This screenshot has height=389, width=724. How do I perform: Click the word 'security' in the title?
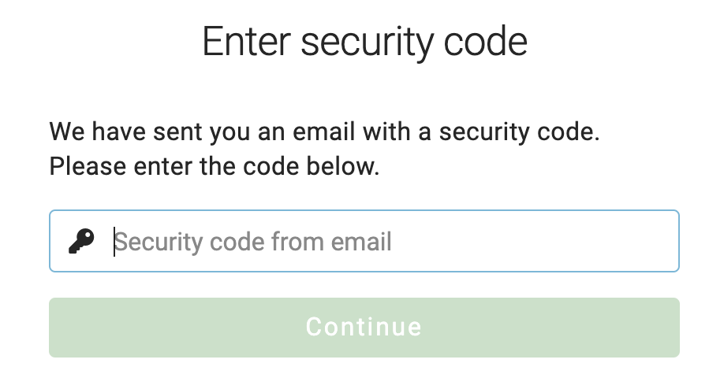pyautogui.click(x=368, y=43)
